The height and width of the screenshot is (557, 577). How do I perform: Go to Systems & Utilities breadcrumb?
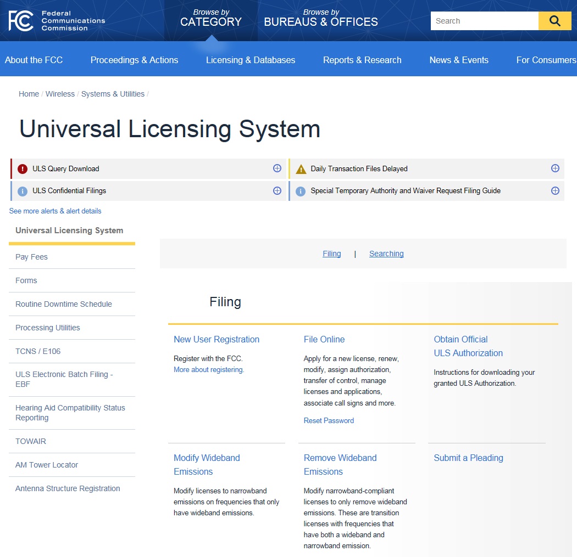click(x=113, y=94)
